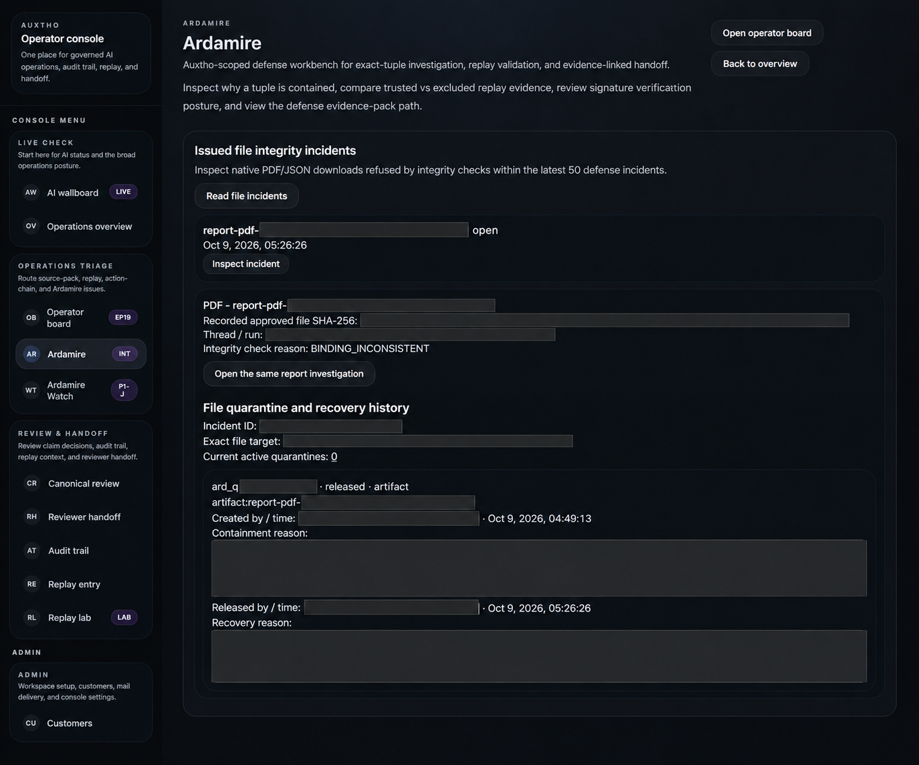Click the AR icon beside Ardamire
The height and width of the screenshot is (765, 919).
click(31, 354)
